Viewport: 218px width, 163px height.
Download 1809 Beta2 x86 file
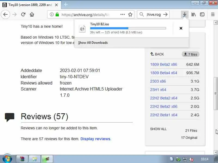pyautogui.click(x=163, y=64)
